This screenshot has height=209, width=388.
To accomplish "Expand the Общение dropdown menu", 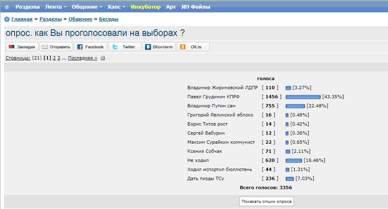I will coord(87,7).
